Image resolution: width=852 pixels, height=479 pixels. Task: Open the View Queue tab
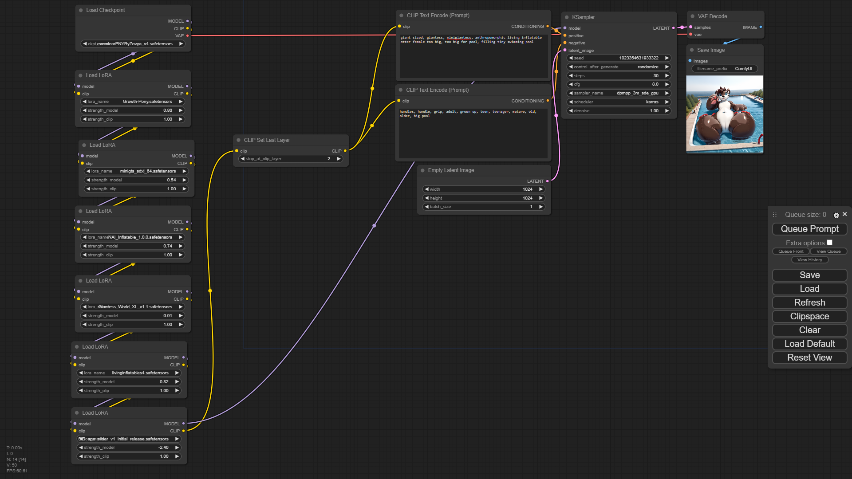coord(828,251)
